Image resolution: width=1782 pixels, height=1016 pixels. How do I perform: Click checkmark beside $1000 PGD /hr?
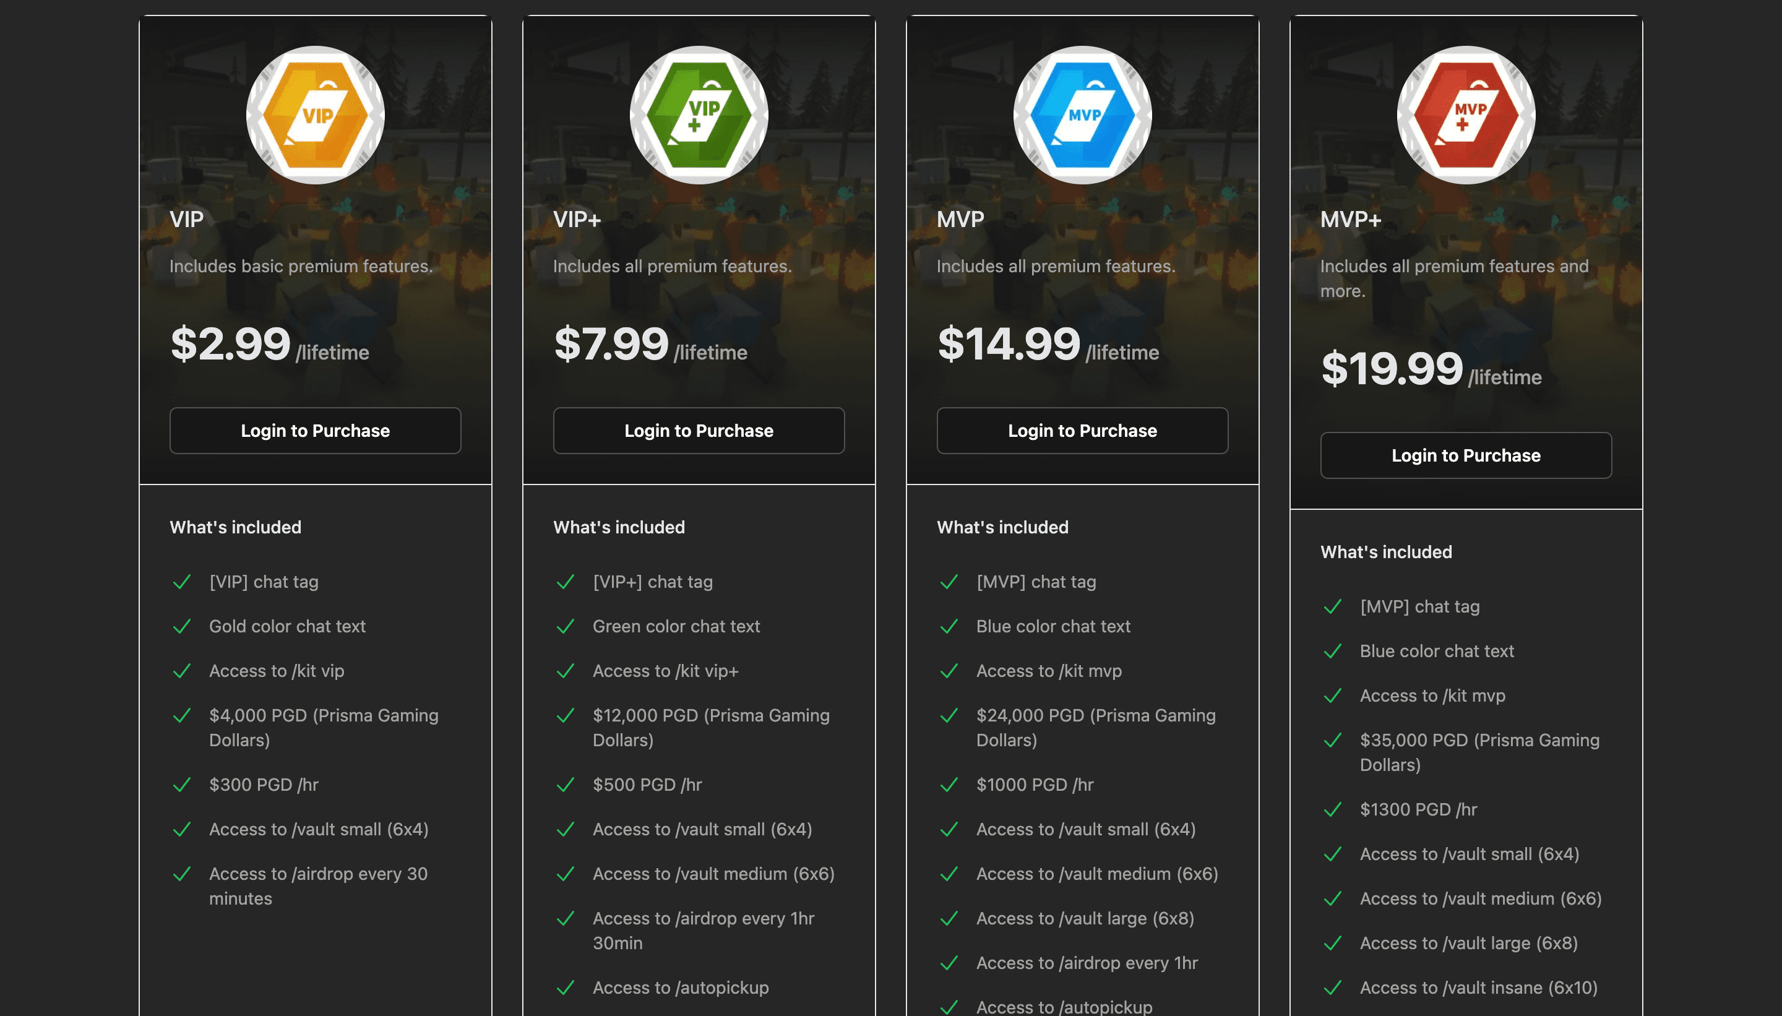tap(949, 785)
